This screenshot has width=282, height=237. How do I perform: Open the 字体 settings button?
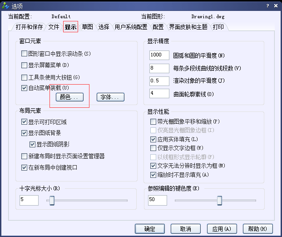point(110,97)
